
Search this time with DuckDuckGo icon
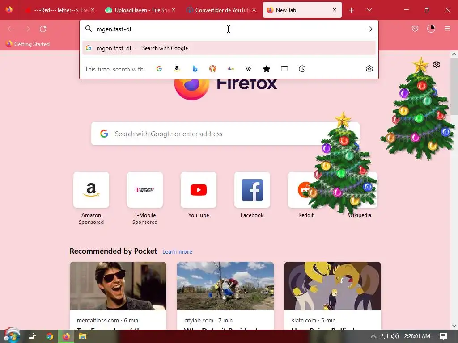[x=213, y=69]
